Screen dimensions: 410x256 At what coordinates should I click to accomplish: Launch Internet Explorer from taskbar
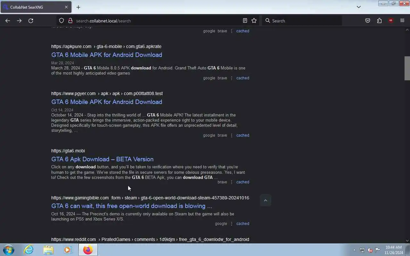[x=29, y=250]
